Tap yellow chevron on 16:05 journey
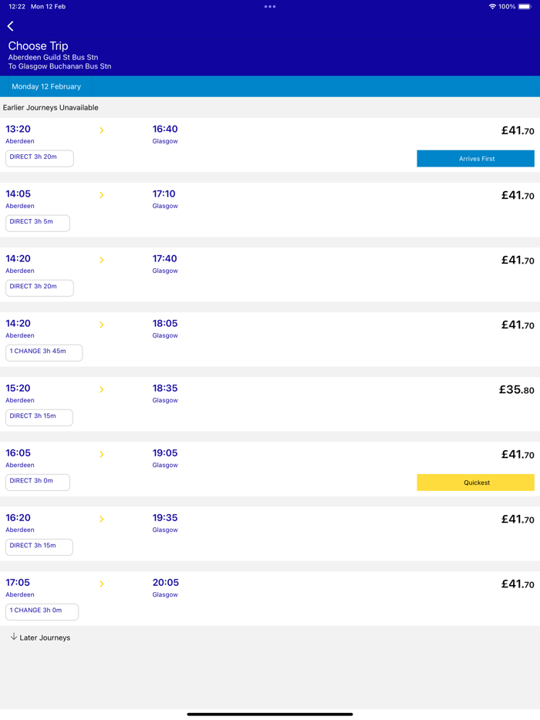Screen dimensions: 540x720 (x=101, y=454)
